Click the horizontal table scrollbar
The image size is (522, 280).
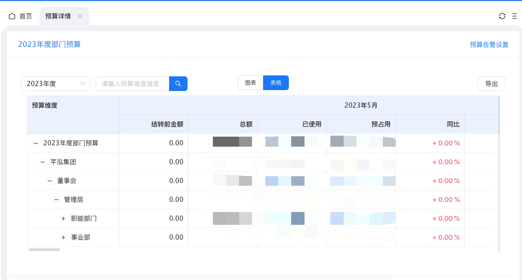pyautogui.click(x=44, y=250)
